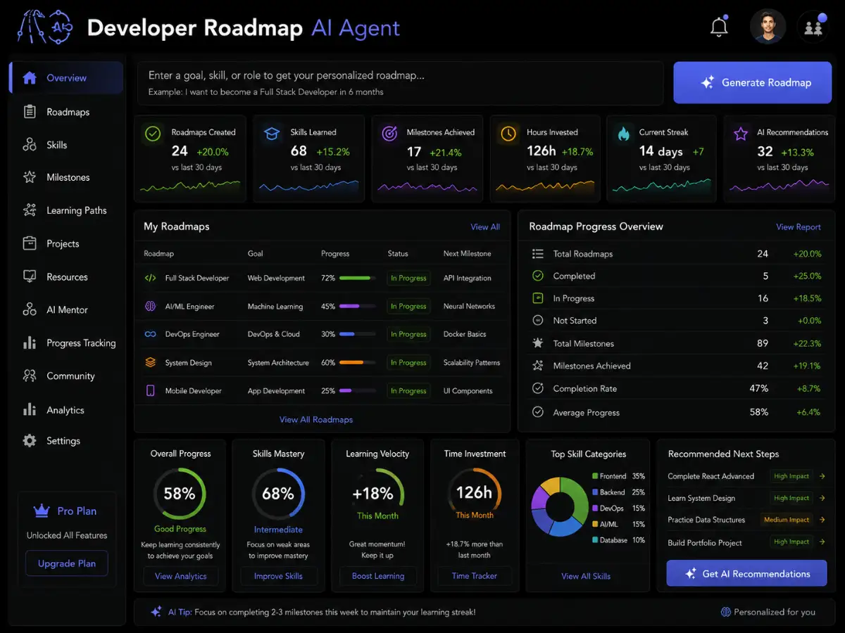Open Roadmaps in the sidebar

66,112
